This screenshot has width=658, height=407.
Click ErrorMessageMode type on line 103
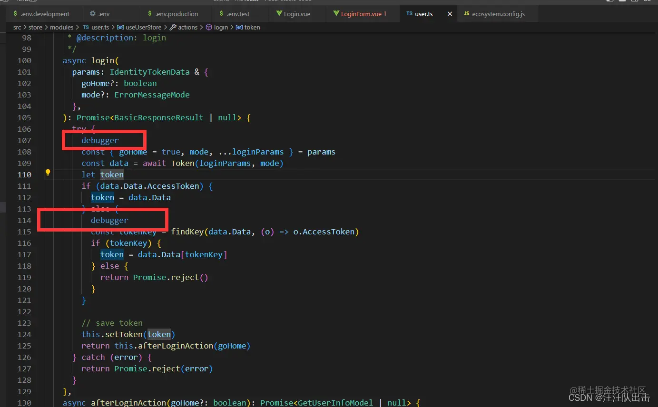[x=152, y=95]
